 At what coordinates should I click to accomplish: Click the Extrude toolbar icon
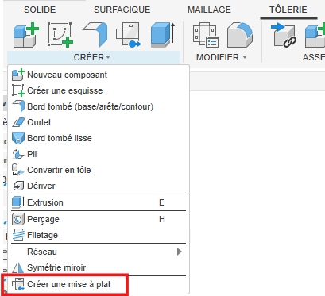[163, 35]
